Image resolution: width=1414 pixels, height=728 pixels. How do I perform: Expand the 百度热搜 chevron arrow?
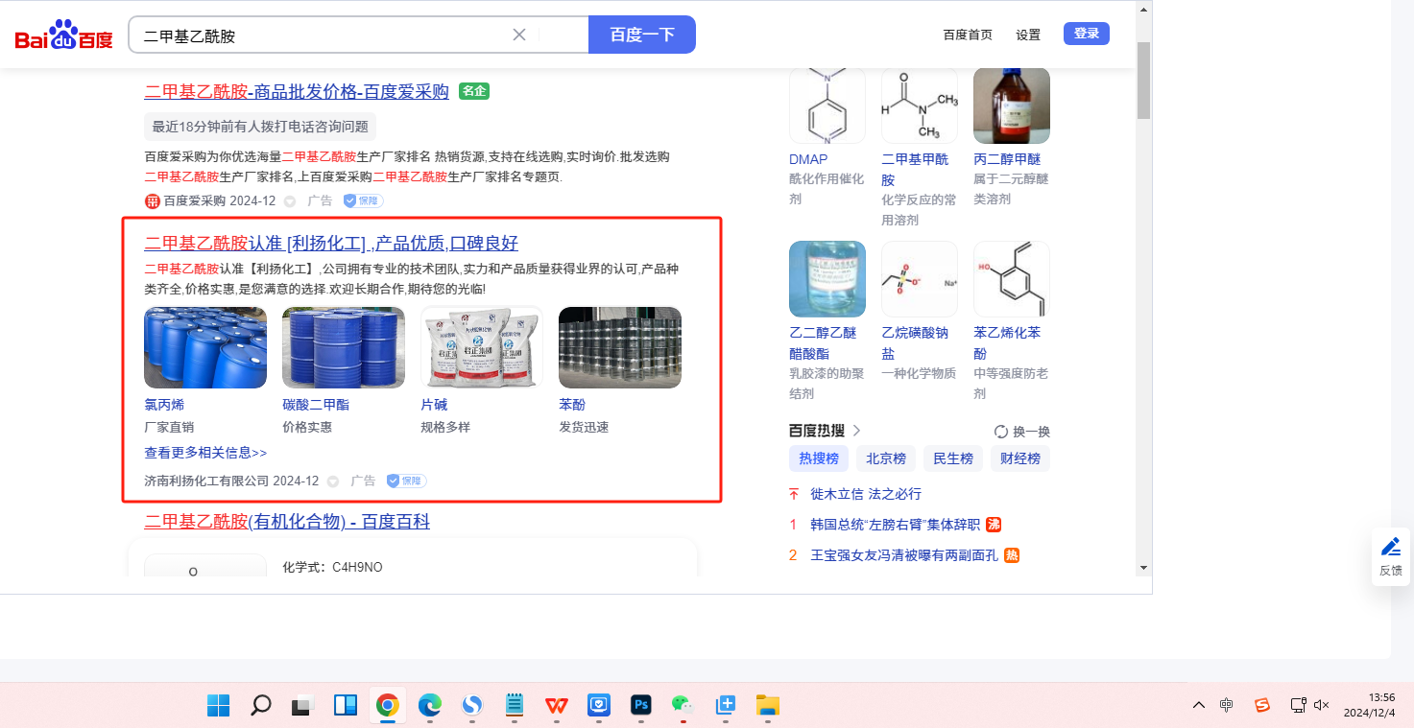tap(856, 431)
